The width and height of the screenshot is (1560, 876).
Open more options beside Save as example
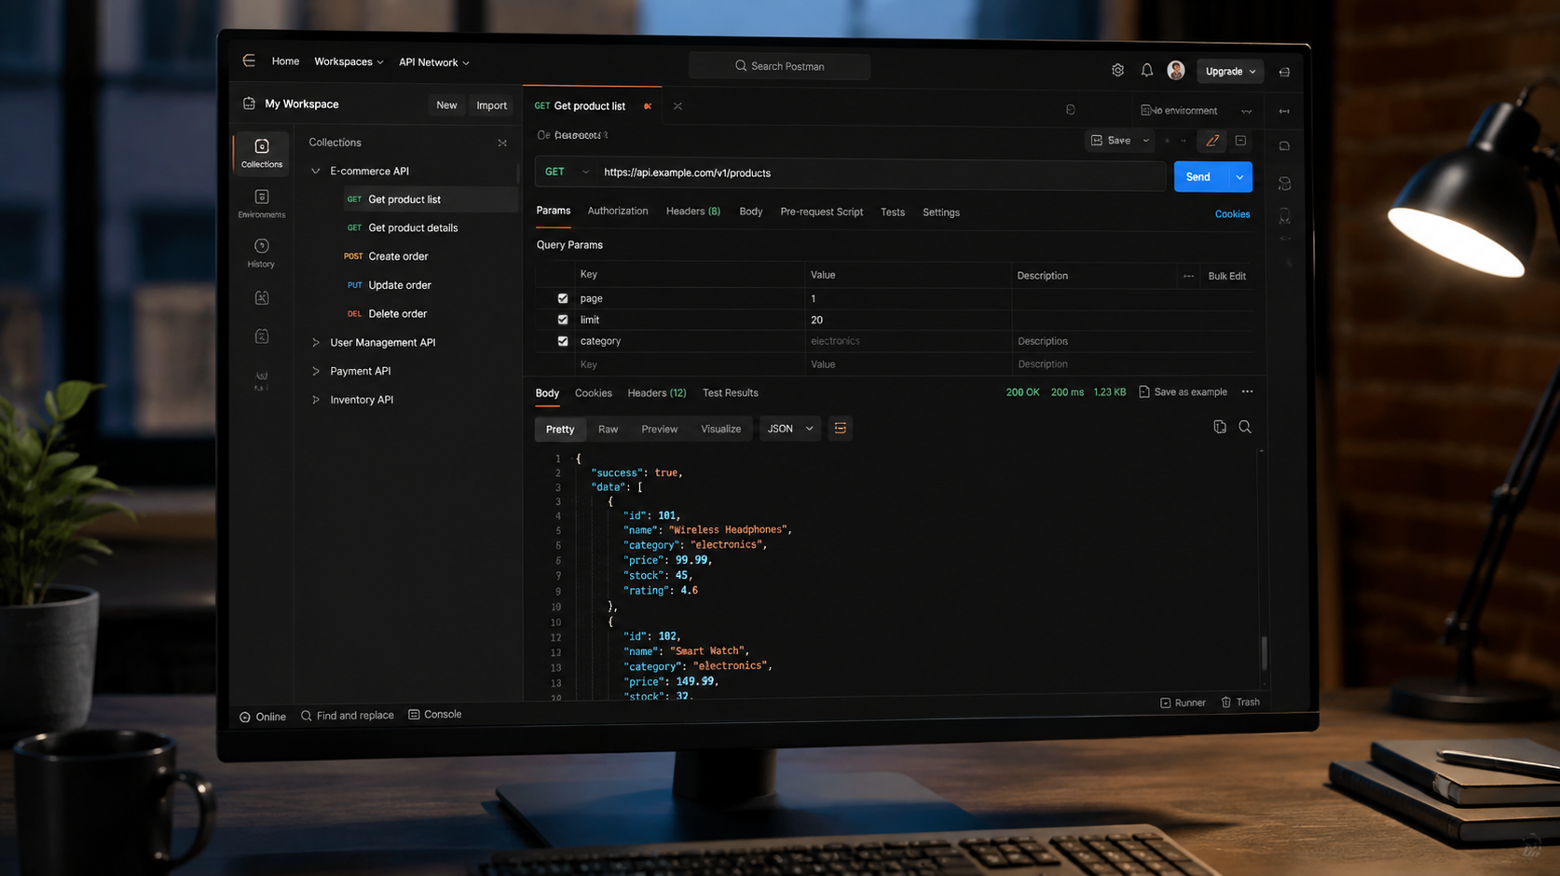tap(1247, 392)
